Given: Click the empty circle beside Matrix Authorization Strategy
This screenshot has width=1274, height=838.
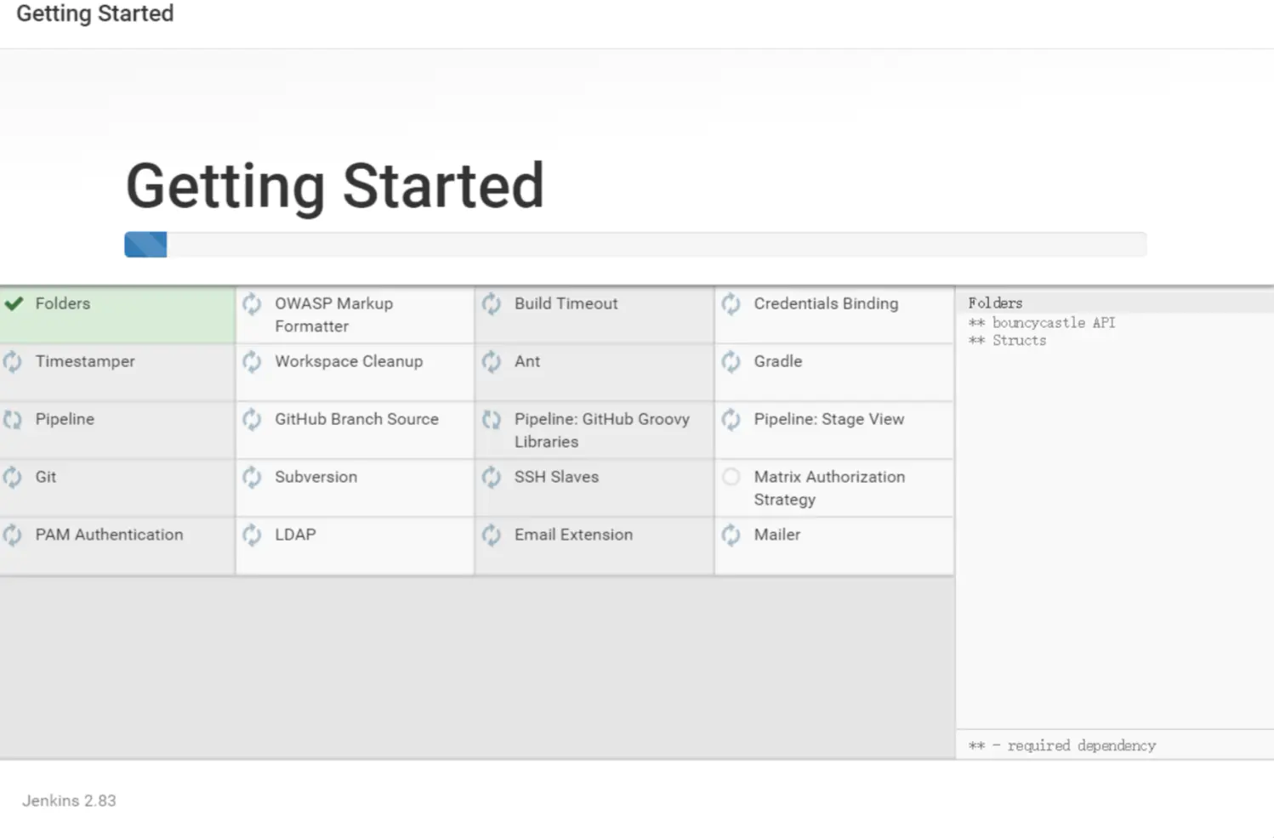Looking at the screenshot, I should pyautogui.click(x=731, y=477).
